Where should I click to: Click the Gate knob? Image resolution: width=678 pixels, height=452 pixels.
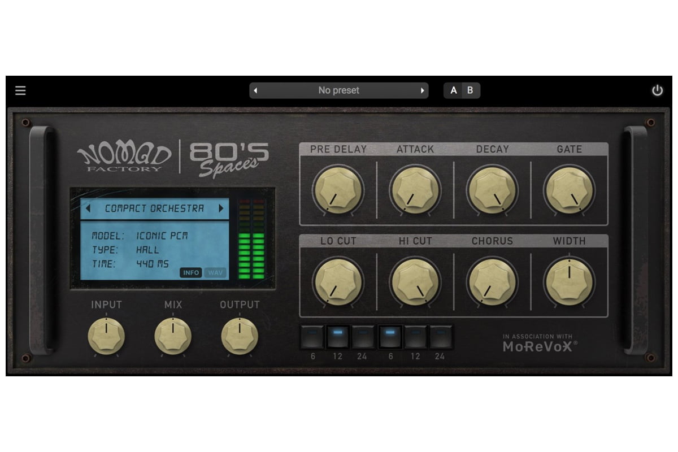click(x=569, y=190)
